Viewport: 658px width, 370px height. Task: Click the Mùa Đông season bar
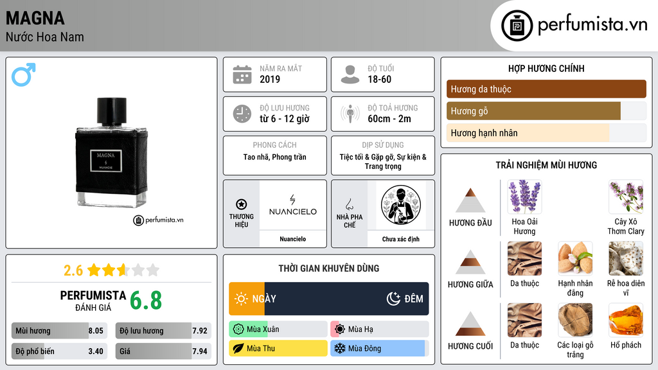[x=380, y=348]
